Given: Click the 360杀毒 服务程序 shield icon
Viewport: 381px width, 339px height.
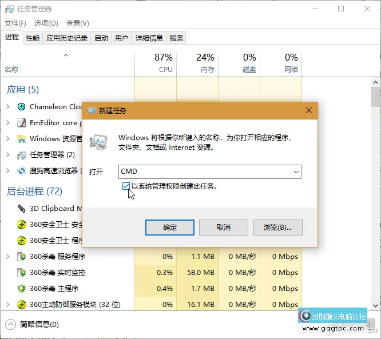Looking at the screenshot, I should click(x=21, y=257).
